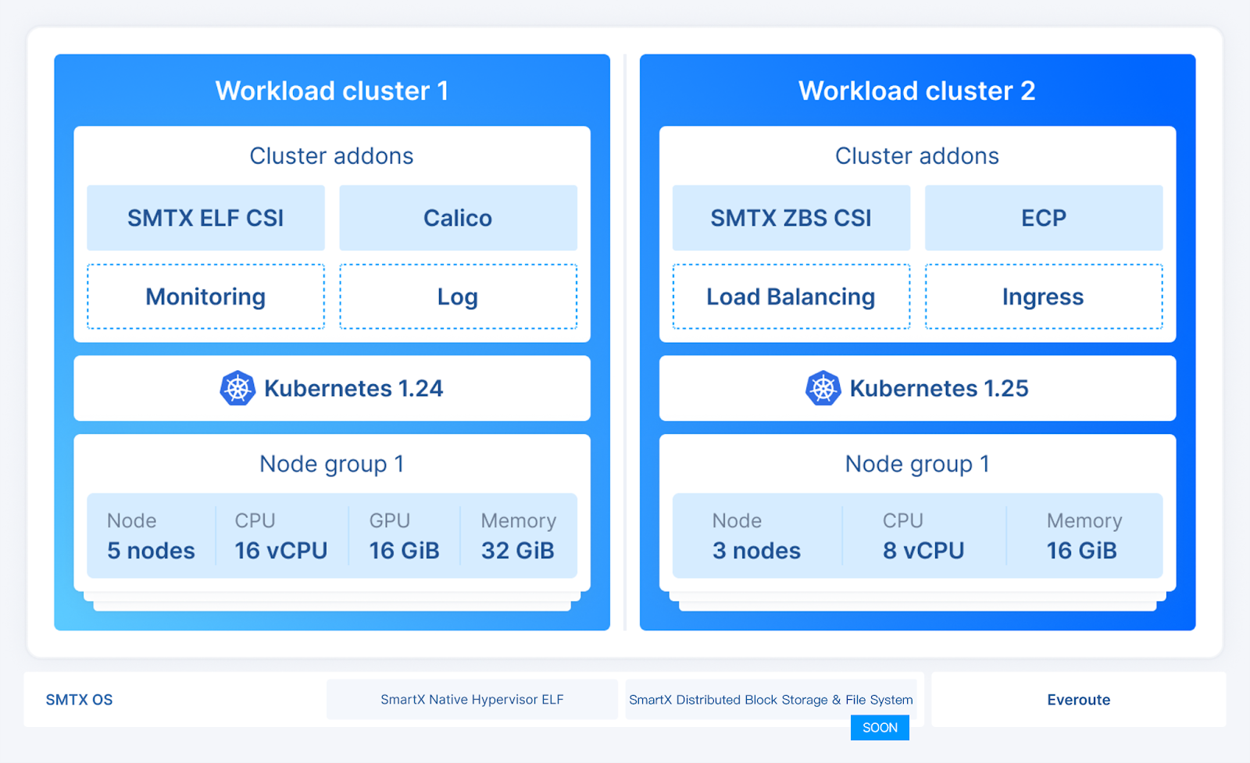Select the Calico addon box
1250x763 pixels.
pyautogui.click(x=458, y=218)
